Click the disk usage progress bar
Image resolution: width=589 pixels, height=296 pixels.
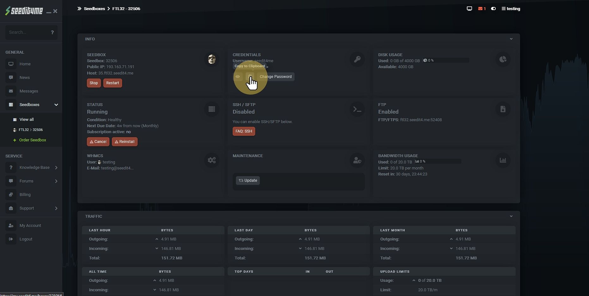pos(446,60)
